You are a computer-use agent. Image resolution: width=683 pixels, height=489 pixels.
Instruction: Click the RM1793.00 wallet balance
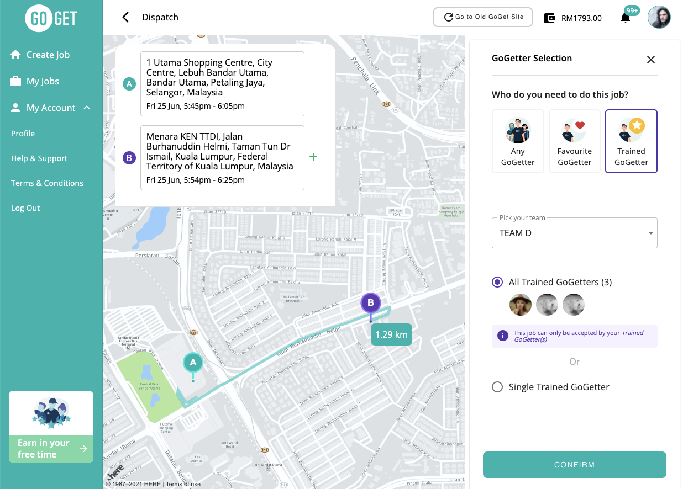(581, 18)
